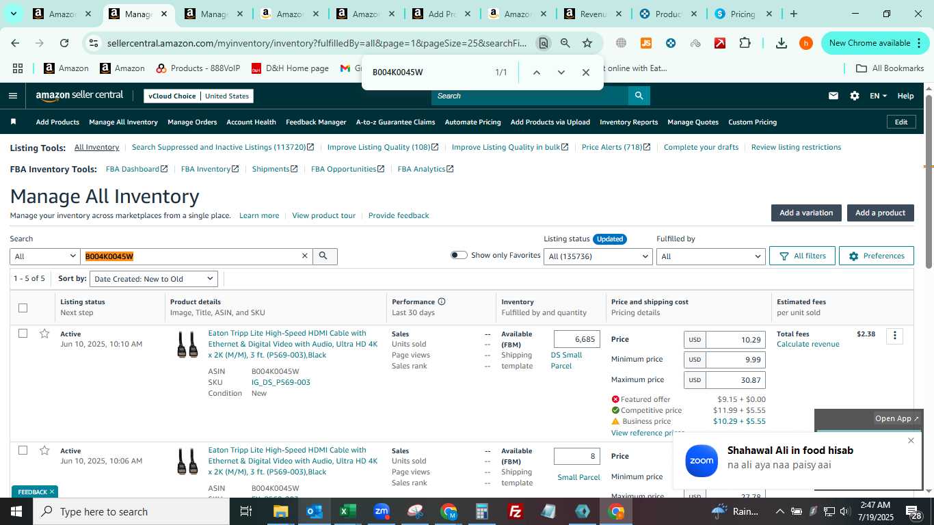Viewport: 934px width, 525px height.
Task: Open the mail messages icon
Action: point(833,96)
